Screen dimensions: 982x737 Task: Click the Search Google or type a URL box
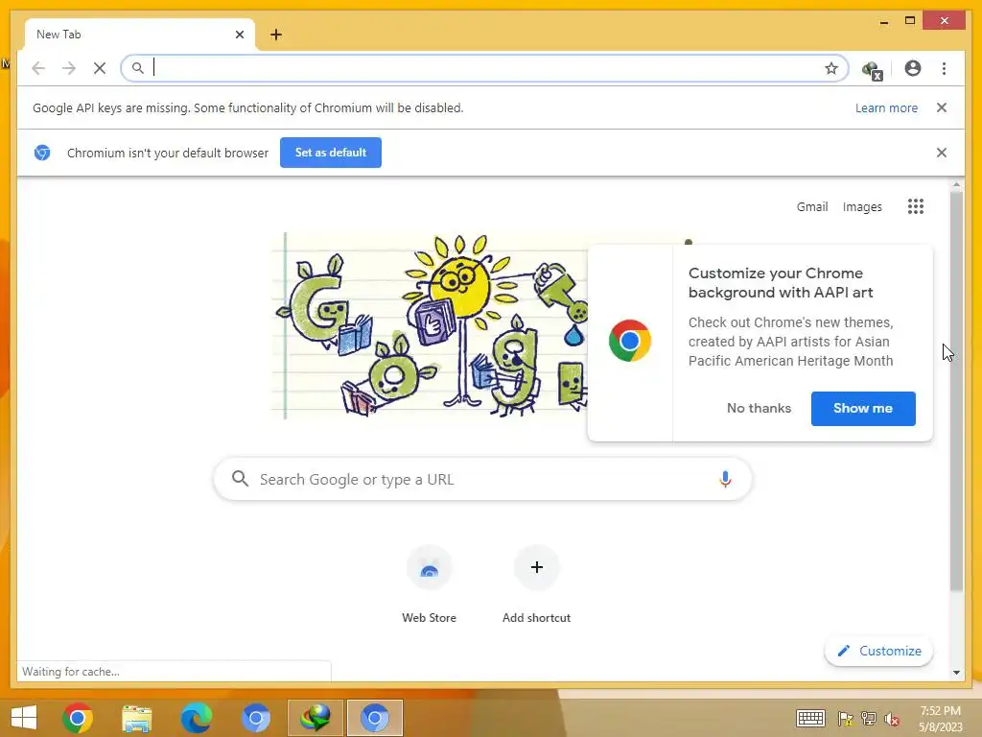coord(482,480)
